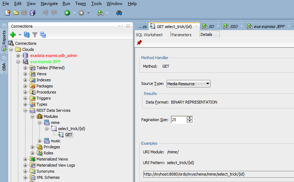The height and width of the screenshot is (182, 294).
Task: Select the Privileges node
Action: tap(52, 147)
